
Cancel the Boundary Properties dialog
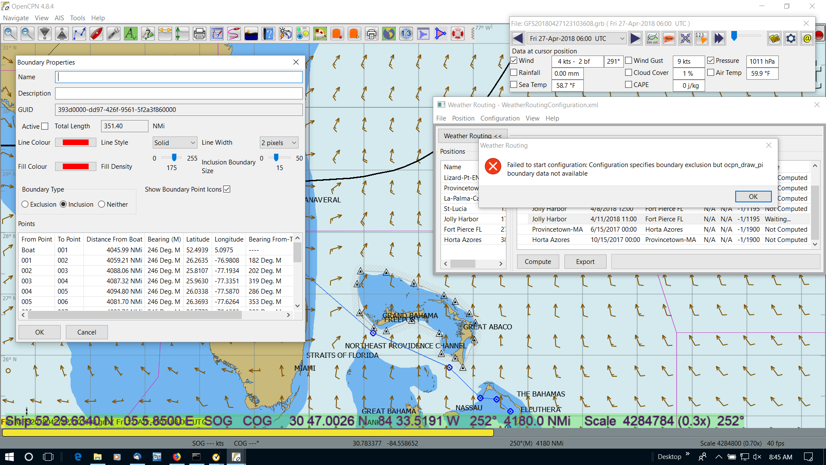pos(86,332)
